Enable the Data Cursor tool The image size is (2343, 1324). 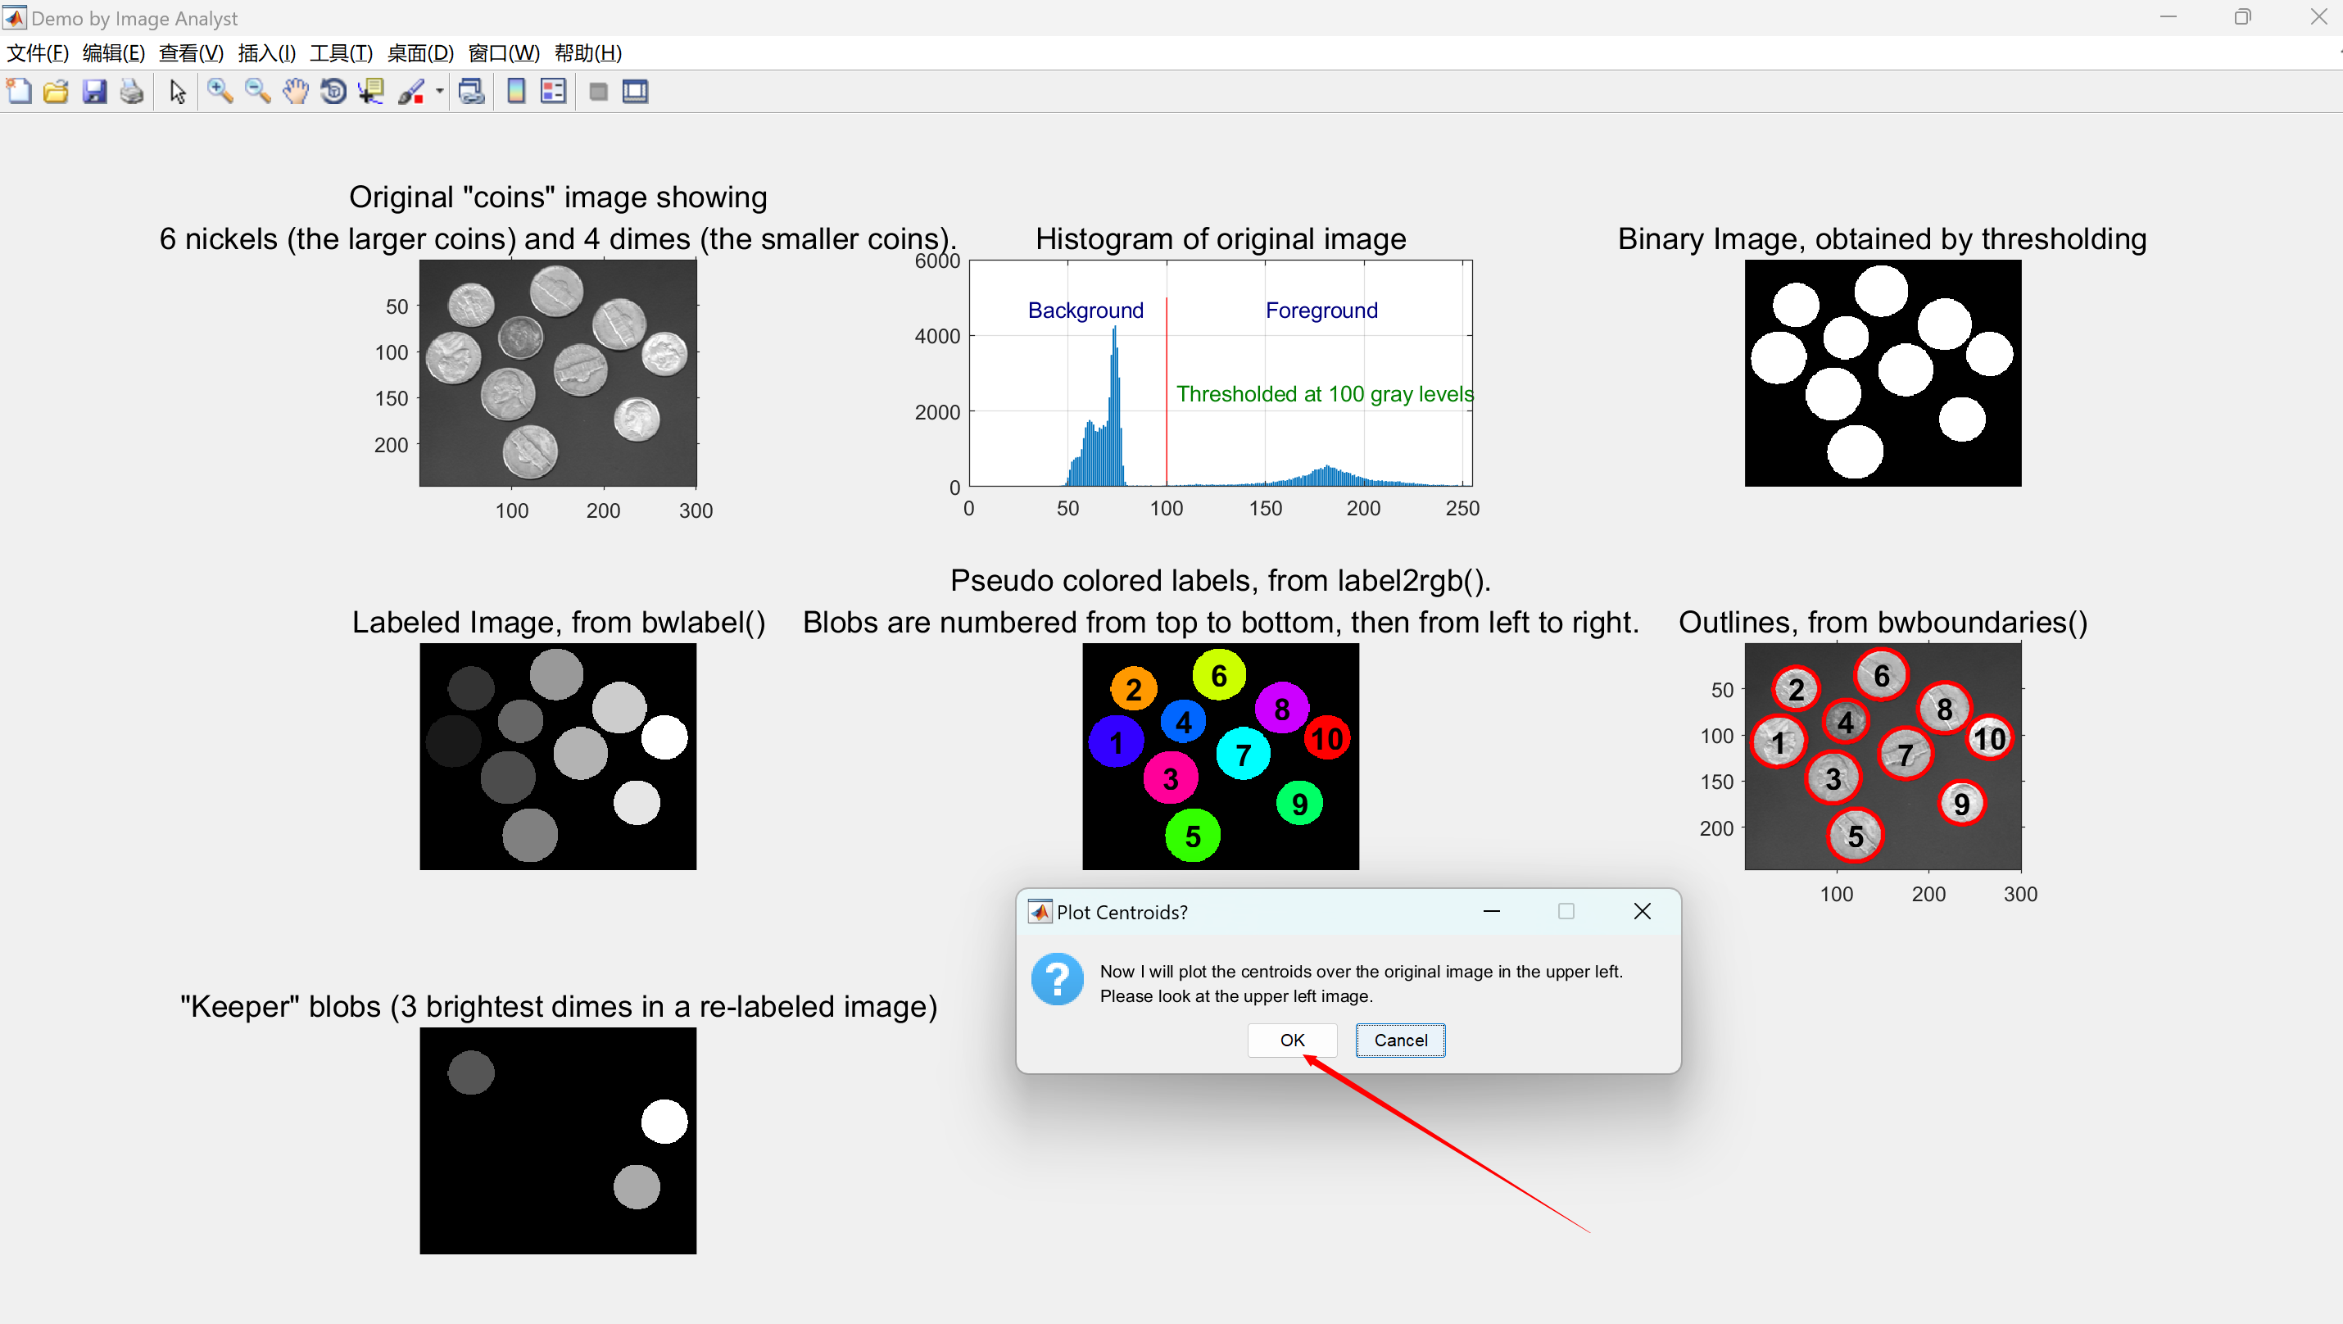[x=371, y=91]
